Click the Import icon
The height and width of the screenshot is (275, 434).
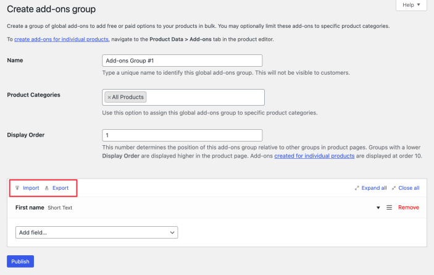click(17, 188)
